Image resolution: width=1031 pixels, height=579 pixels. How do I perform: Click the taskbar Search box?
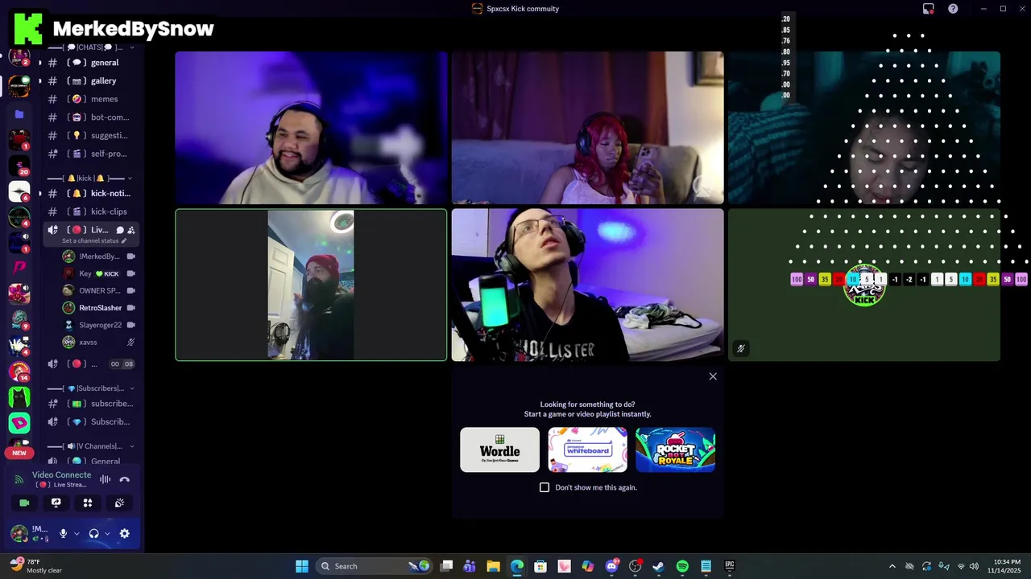tap(375, 566)
